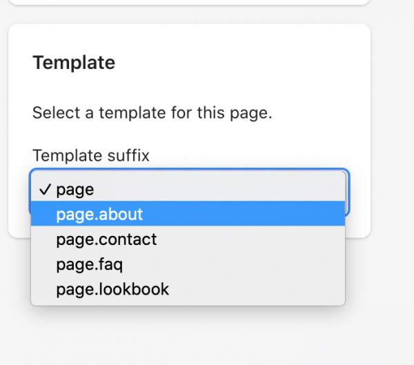Click the checkmark beside the page option

pos(45,189)
